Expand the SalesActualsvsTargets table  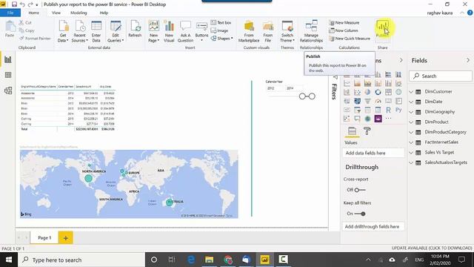tap(411, 162)
